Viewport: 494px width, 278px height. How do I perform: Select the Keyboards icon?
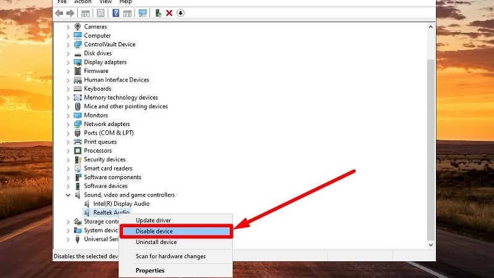click(x=78, y=89)
